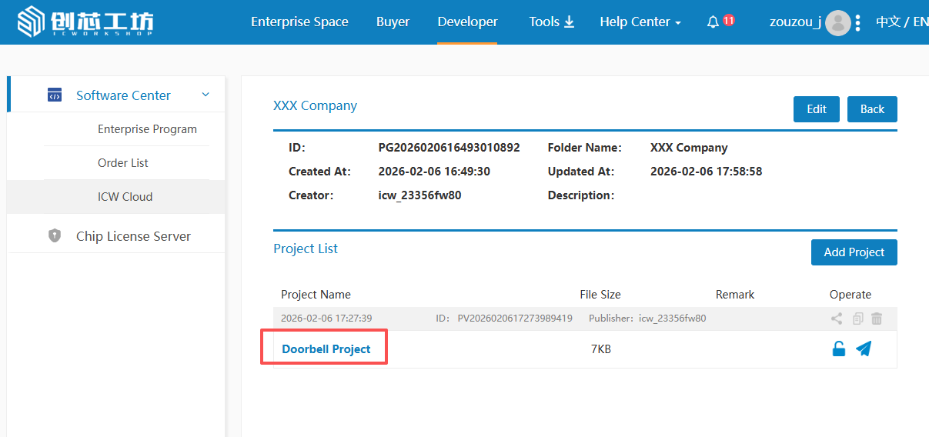Viewport: 929px width, 437px height.
Task: Click the share icon in project row
Action: [837, 319]
